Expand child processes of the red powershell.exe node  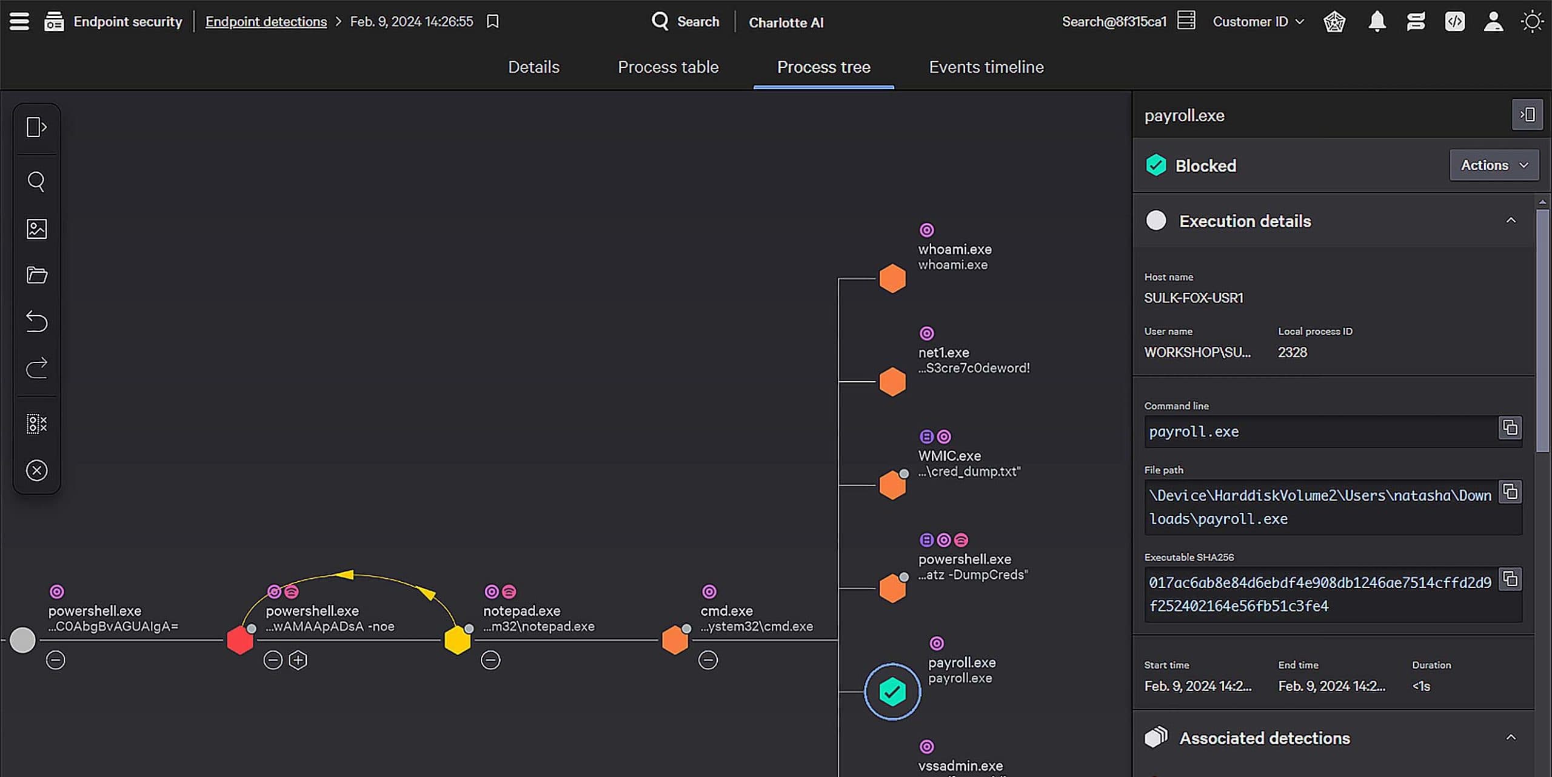pyautogui.click(x=298, y=659)
